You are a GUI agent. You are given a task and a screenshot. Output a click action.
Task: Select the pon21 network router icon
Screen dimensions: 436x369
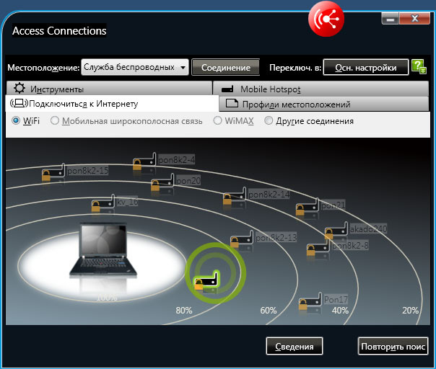308,208
